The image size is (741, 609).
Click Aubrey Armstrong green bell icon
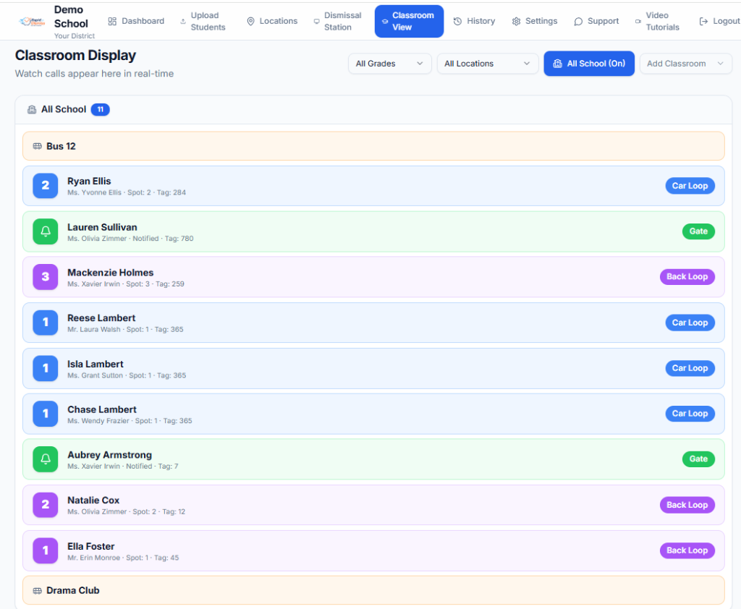coord(46,459)
